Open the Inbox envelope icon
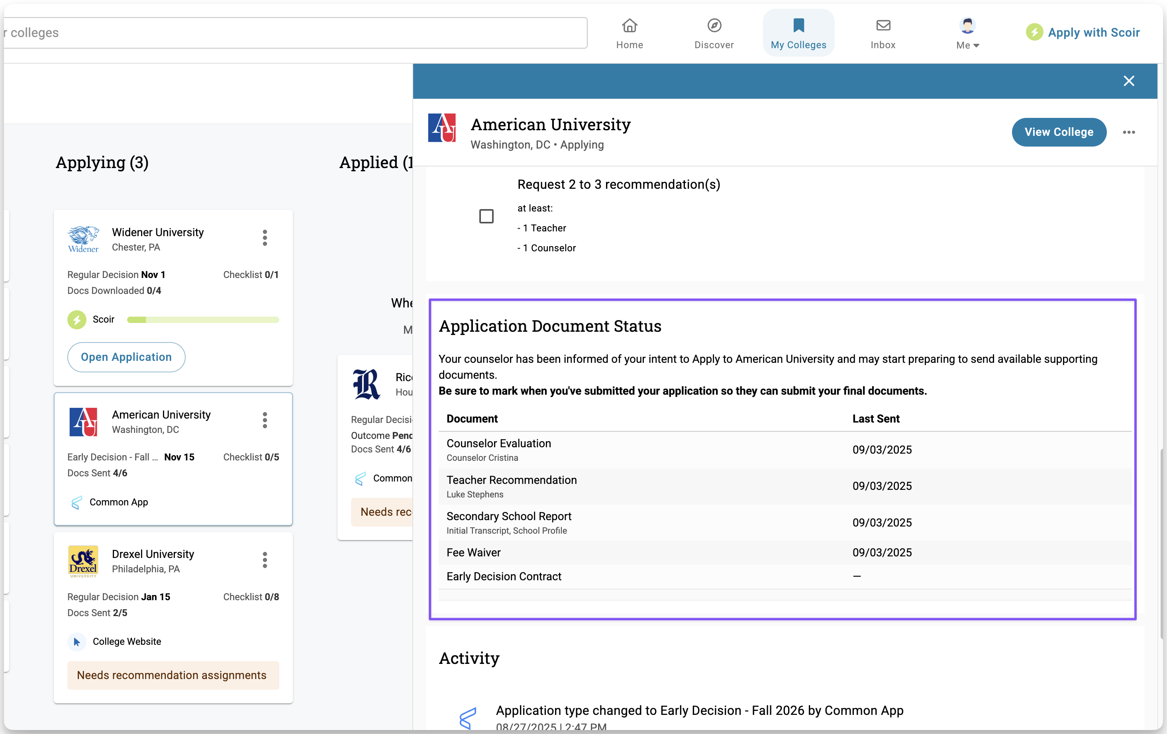 pyautogui.click(x=883, y=25)
